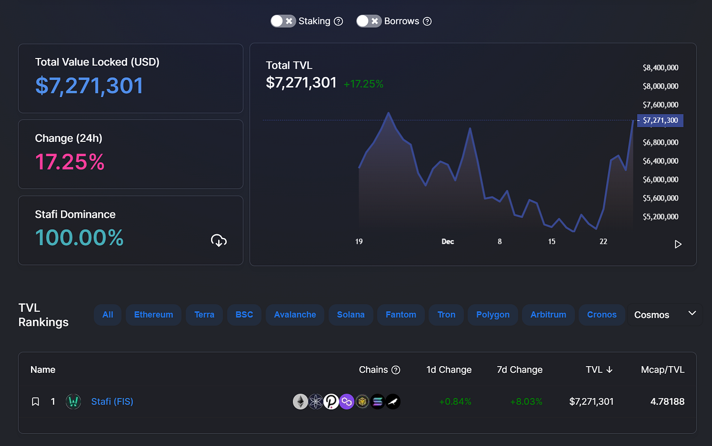Click the Cosmos atom chain icon in Stafi row
This screenshot has height=446, width=712.
click(x=316, y=402)
